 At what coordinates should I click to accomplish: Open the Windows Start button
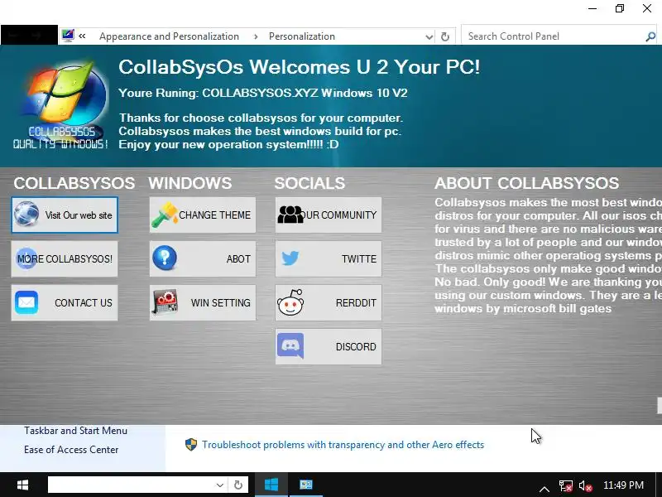[23, 485]
